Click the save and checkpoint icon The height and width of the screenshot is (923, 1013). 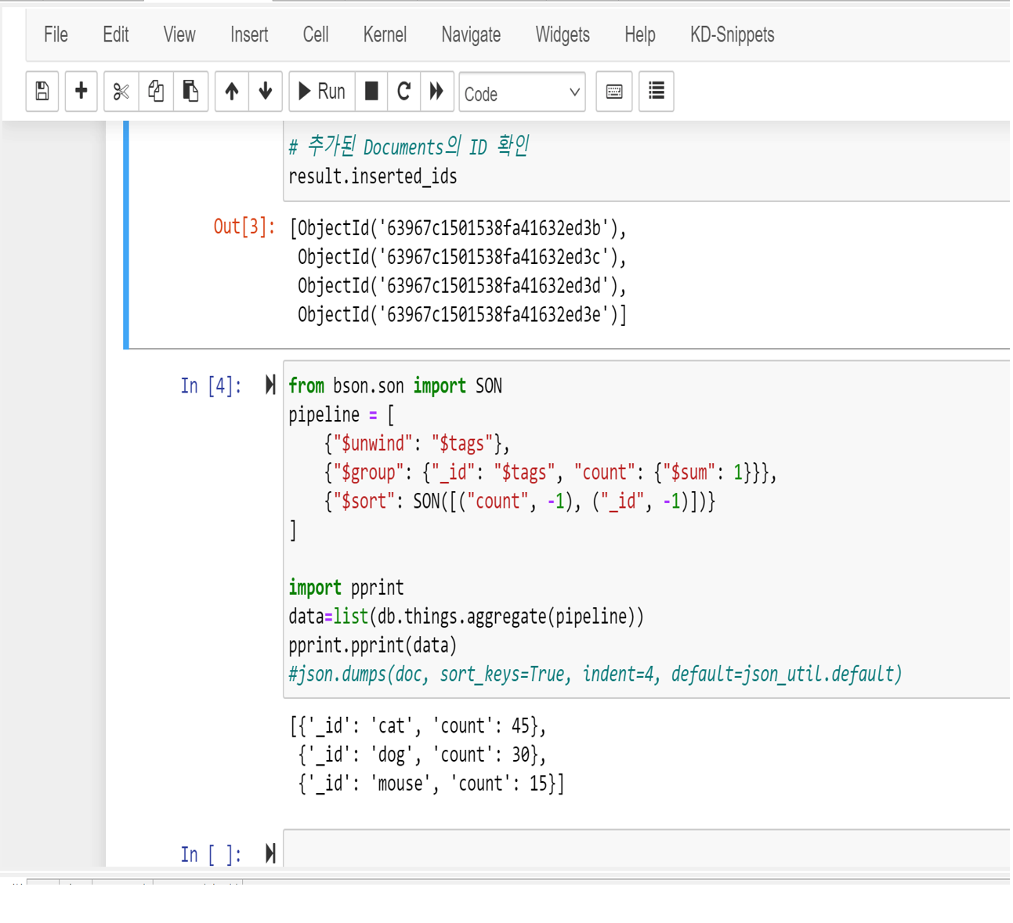click(42, 92)
